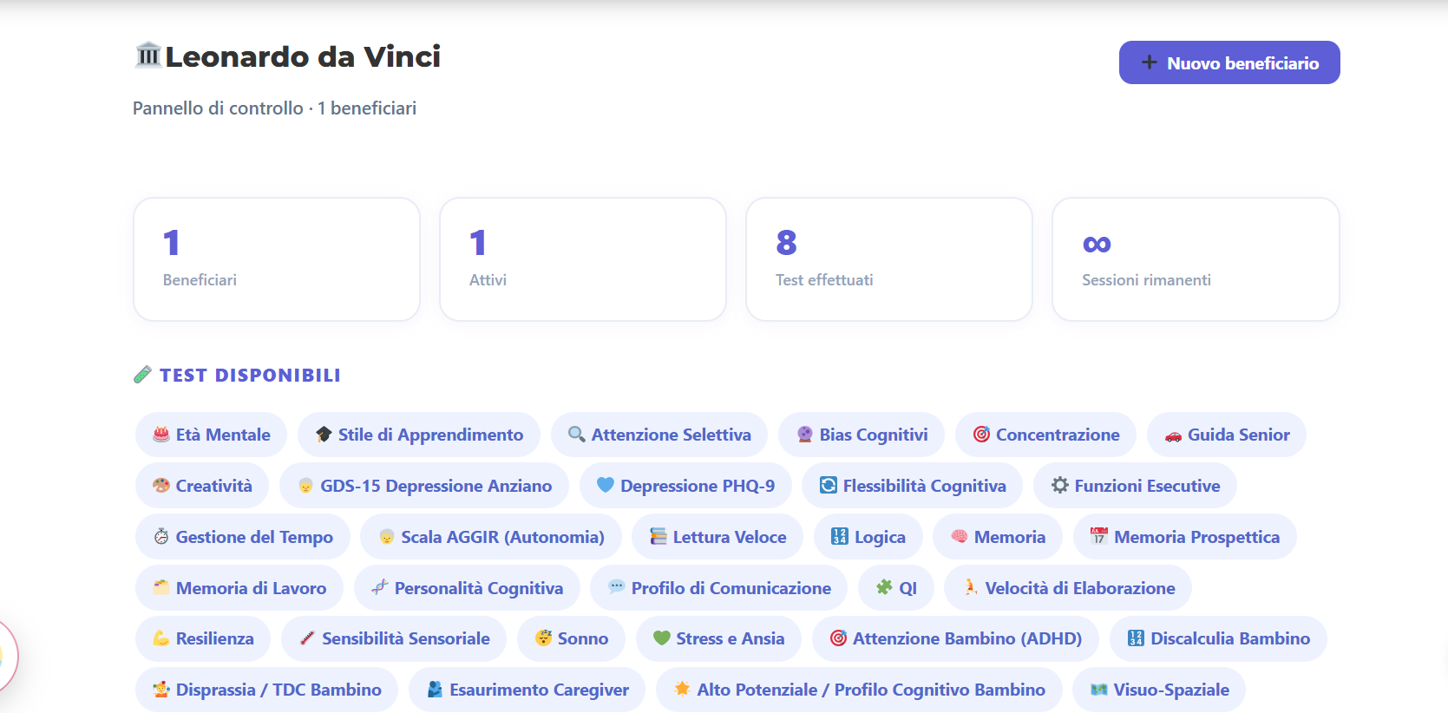Screen dimensions: 1448x713
Task: Select the Logica test
Action: click(868, 537)
